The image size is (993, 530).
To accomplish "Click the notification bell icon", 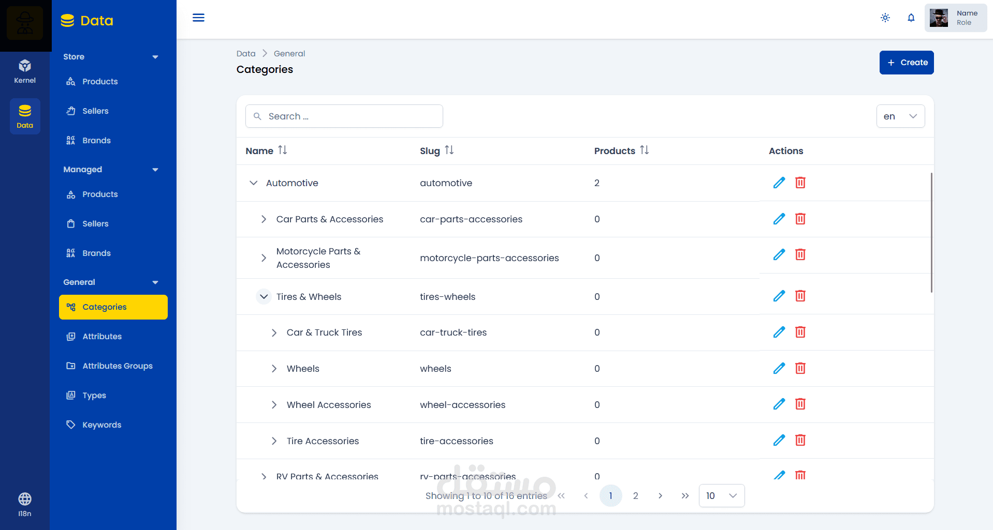I will [911, 18].
